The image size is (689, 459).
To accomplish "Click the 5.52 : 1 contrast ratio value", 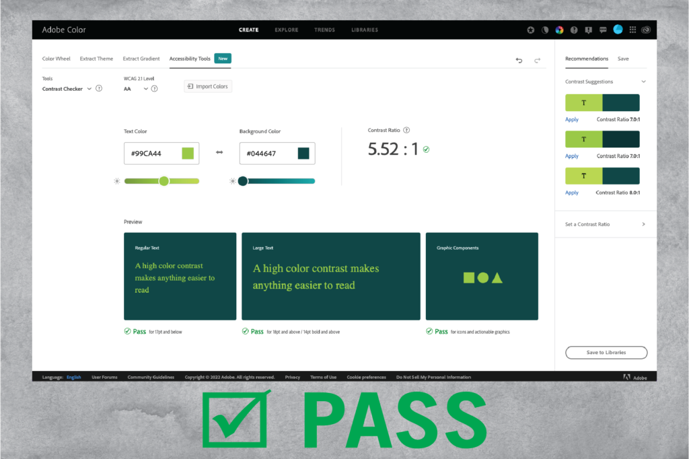I will tap(393, 149).
